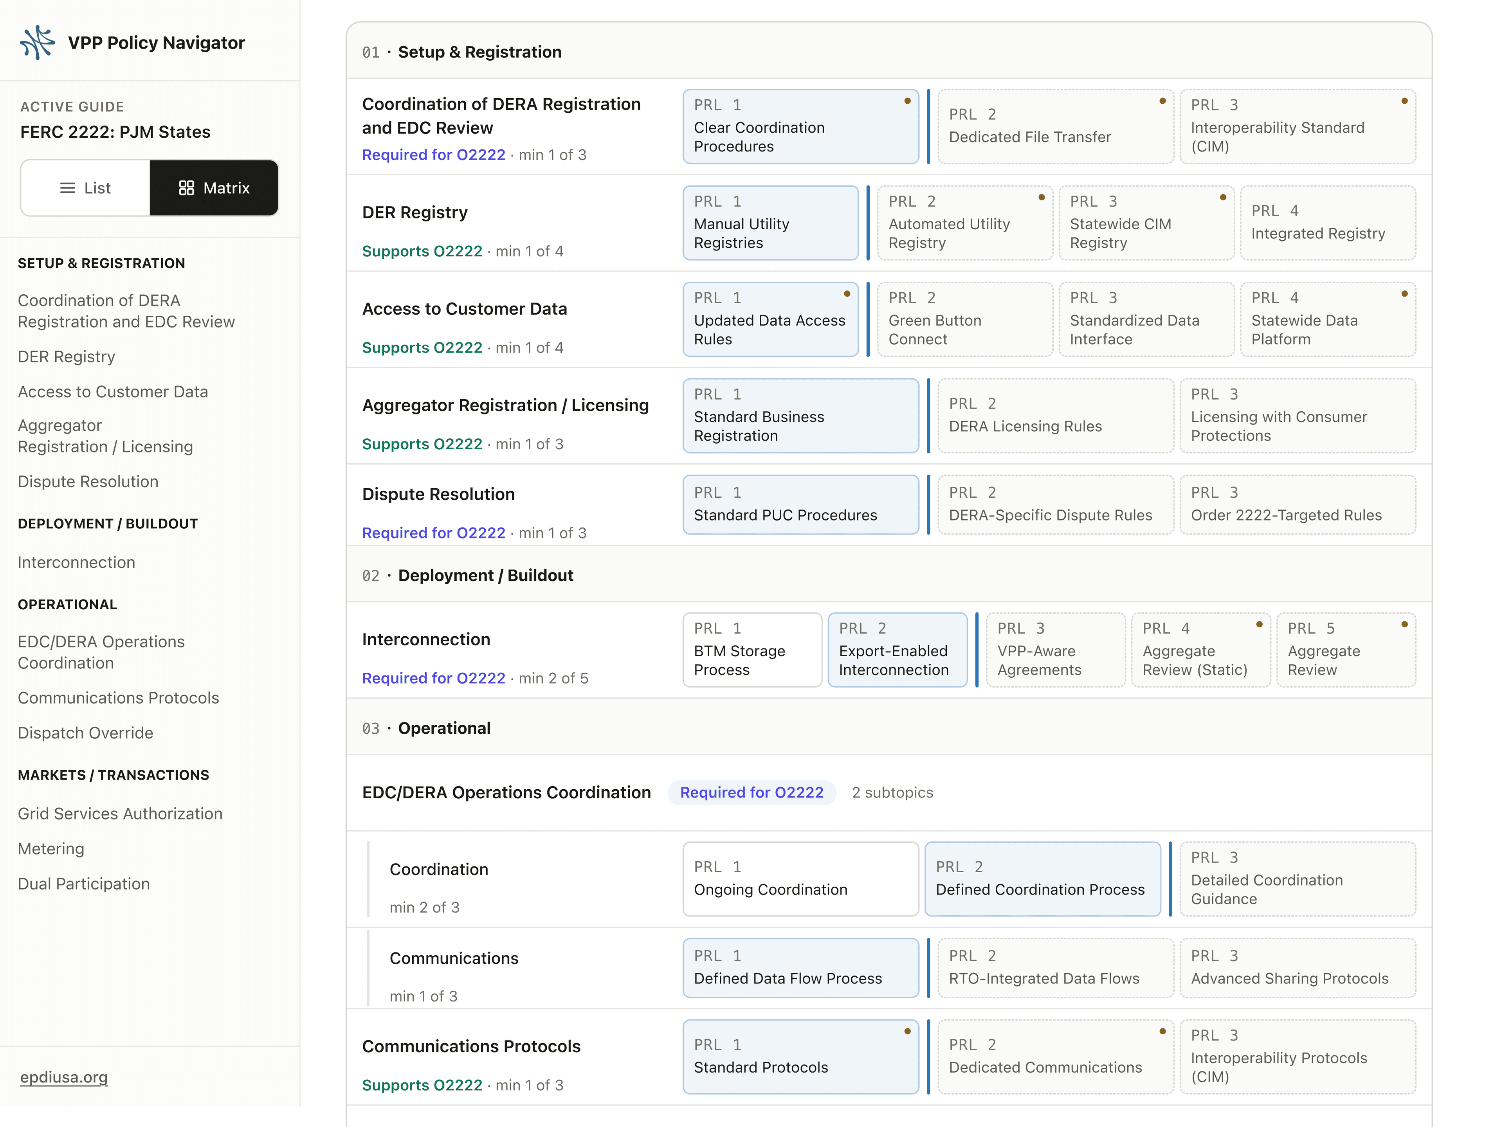This screenshot has width=1503, height=1127.
Task: Click EDC/DERA Operations Coordination topic row
Action: [x=889, y=793]
